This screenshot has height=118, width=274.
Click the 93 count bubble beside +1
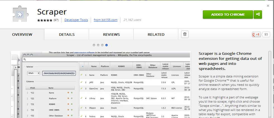(266, 35)
